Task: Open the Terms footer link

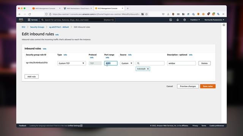Action: pyautogui.click(x=204, y=126)
